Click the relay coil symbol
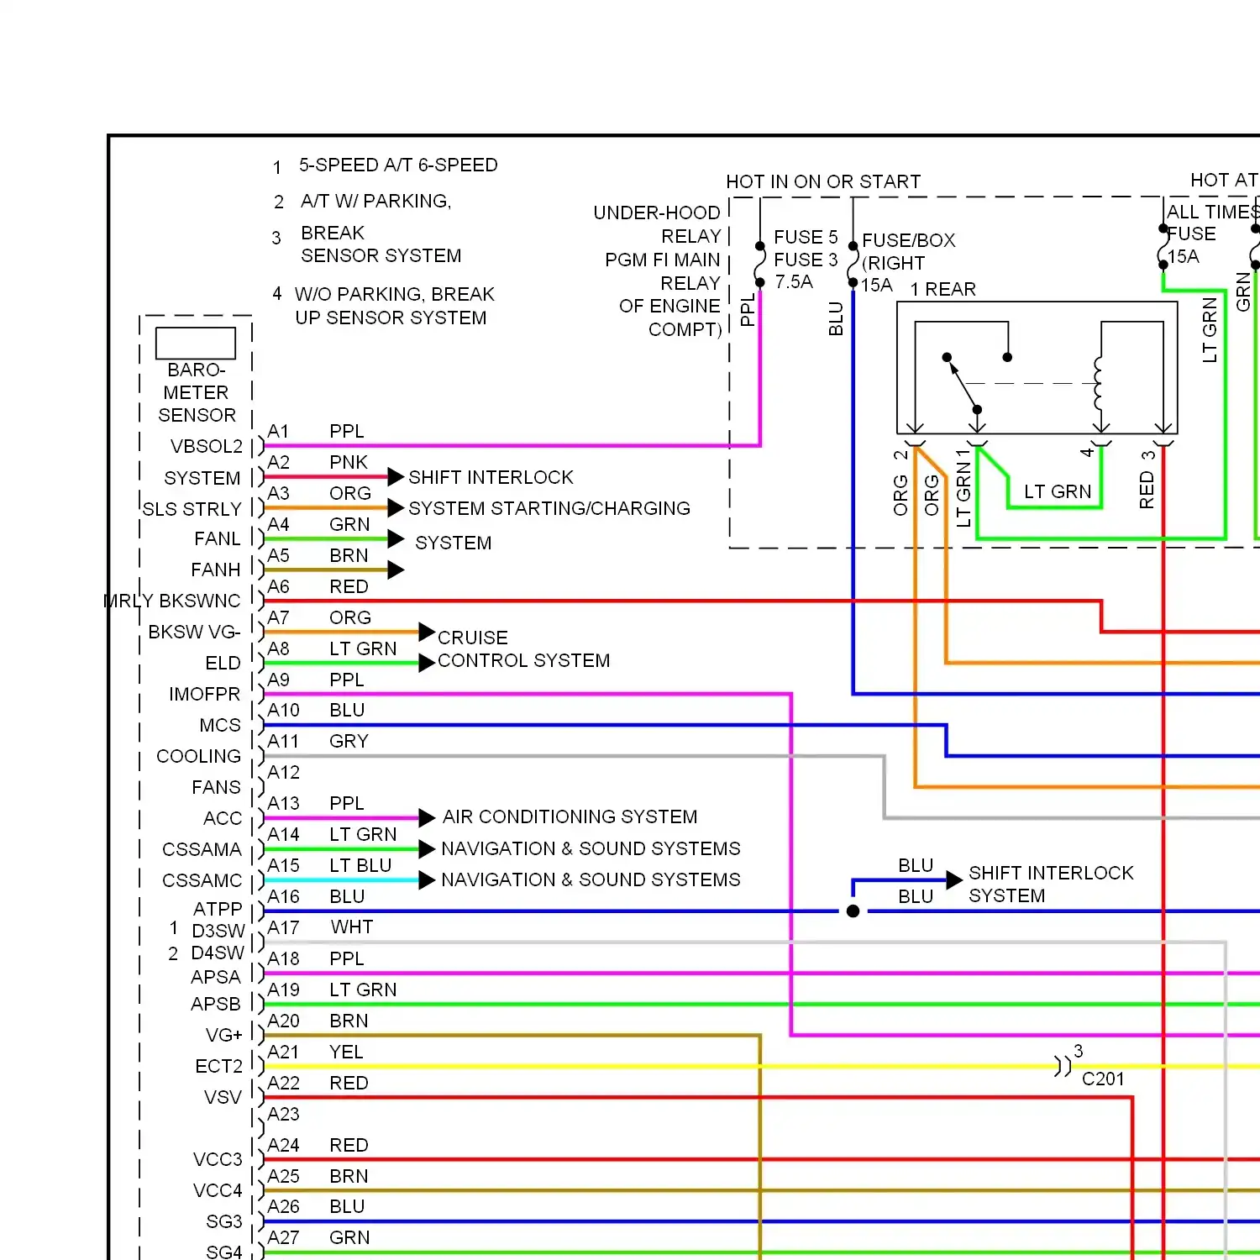1260x1260 pixels. click(x=1099, y=383)
